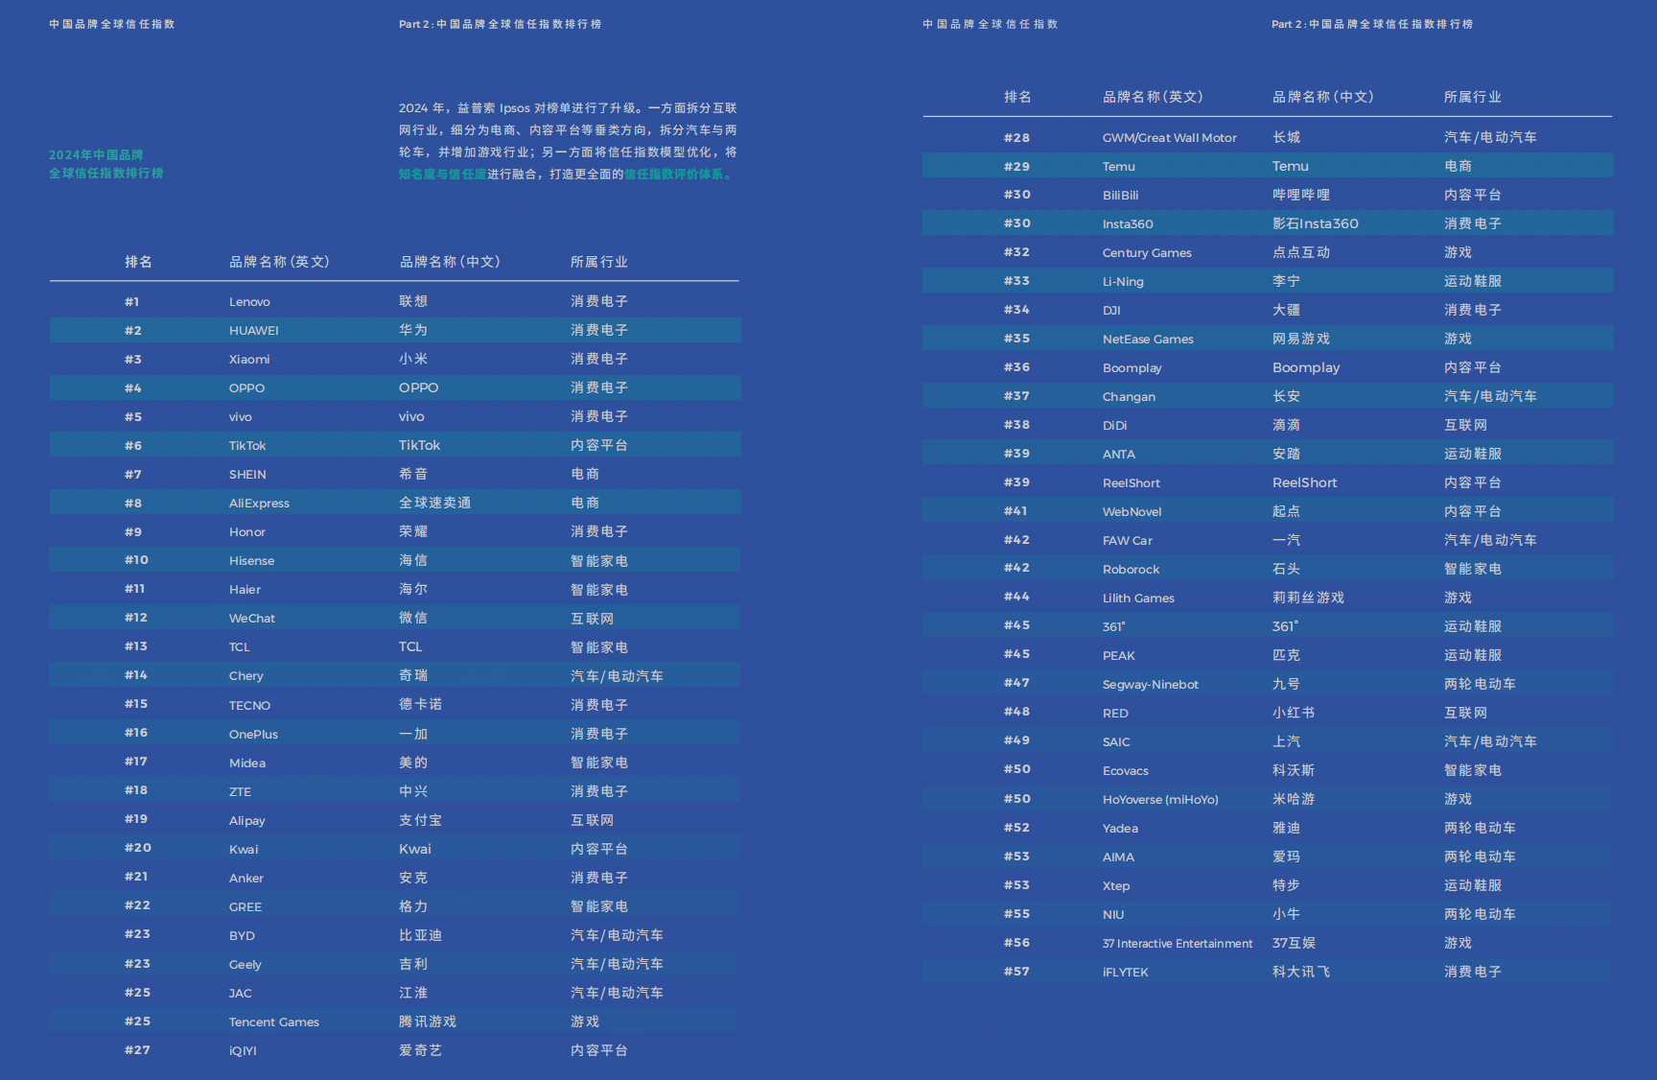Click the highlighted phrase 知名度与信任度
Image resolution: width=1657 pixels, height=1080 pixels.
(x=442, y=175)
